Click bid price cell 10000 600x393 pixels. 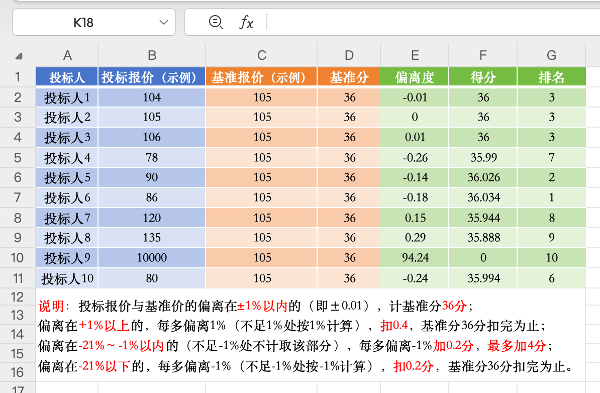tap(152, 257)
